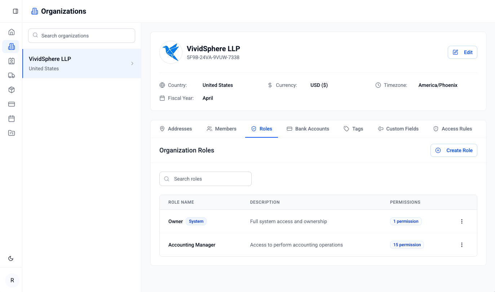Open the folder reports icon in sidebar
495x292 pixels.
point(12,133)
